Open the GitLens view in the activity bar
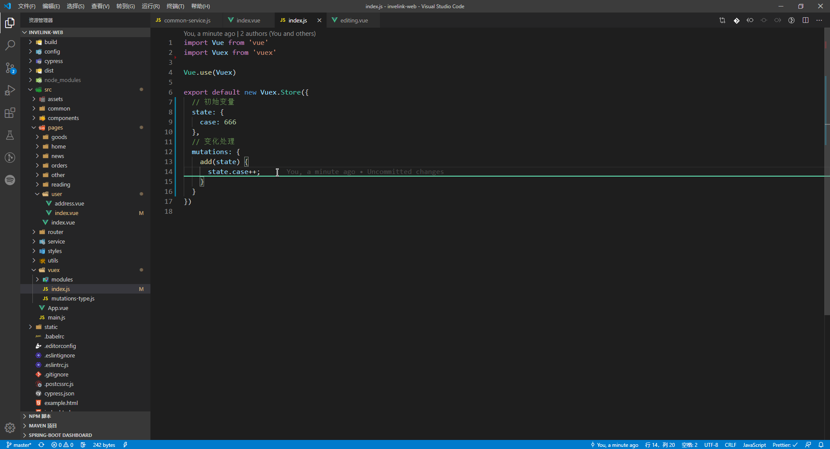Screen dimensions: 830x449 click(x=10, y=158)
